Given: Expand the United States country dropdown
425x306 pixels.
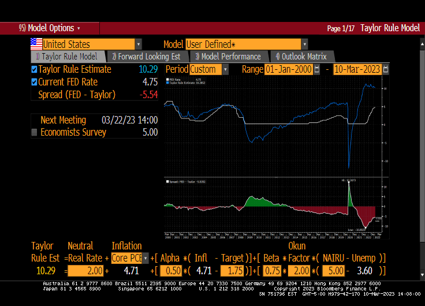Looking at the screenshot, I should pyautogui.click(x=138, y=44).
